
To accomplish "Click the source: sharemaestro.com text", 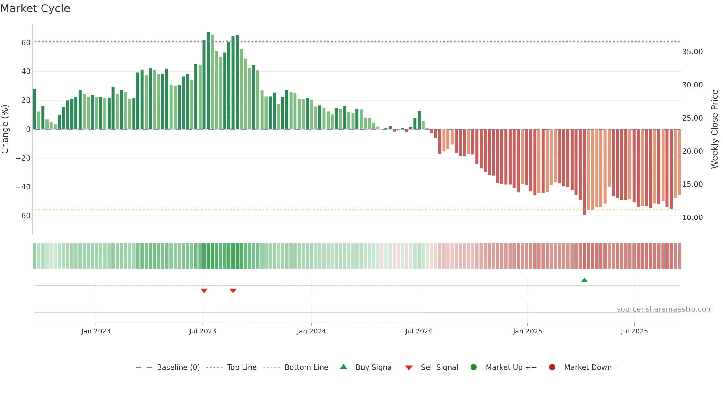I will (665, 309).
